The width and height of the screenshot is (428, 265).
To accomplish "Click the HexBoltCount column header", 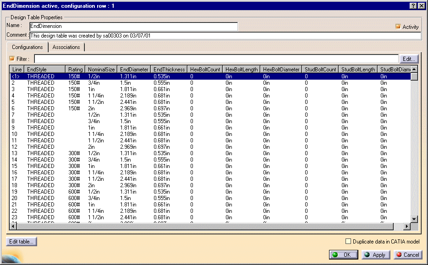I will [205, 70].
